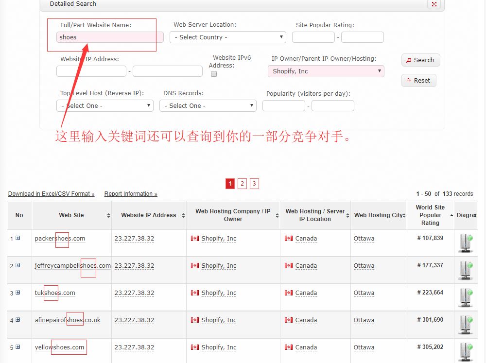Expand row 5 yellowshoes.com details
This screenshot has height=363, width=486.
18,347
